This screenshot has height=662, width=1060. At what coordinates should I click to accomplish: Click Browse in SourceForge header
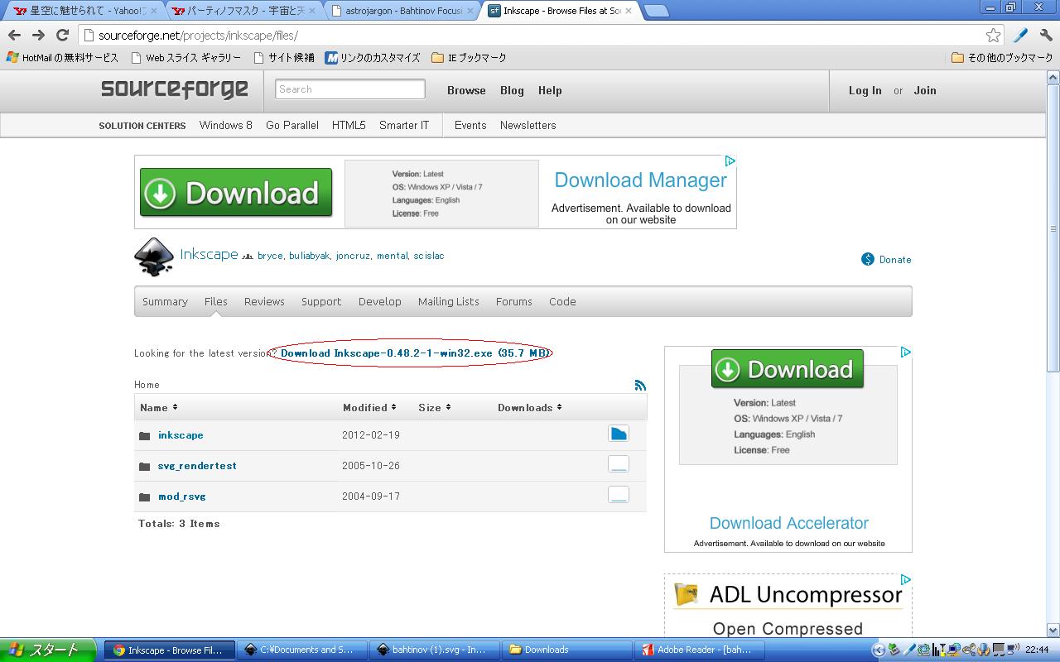(466, 90)
